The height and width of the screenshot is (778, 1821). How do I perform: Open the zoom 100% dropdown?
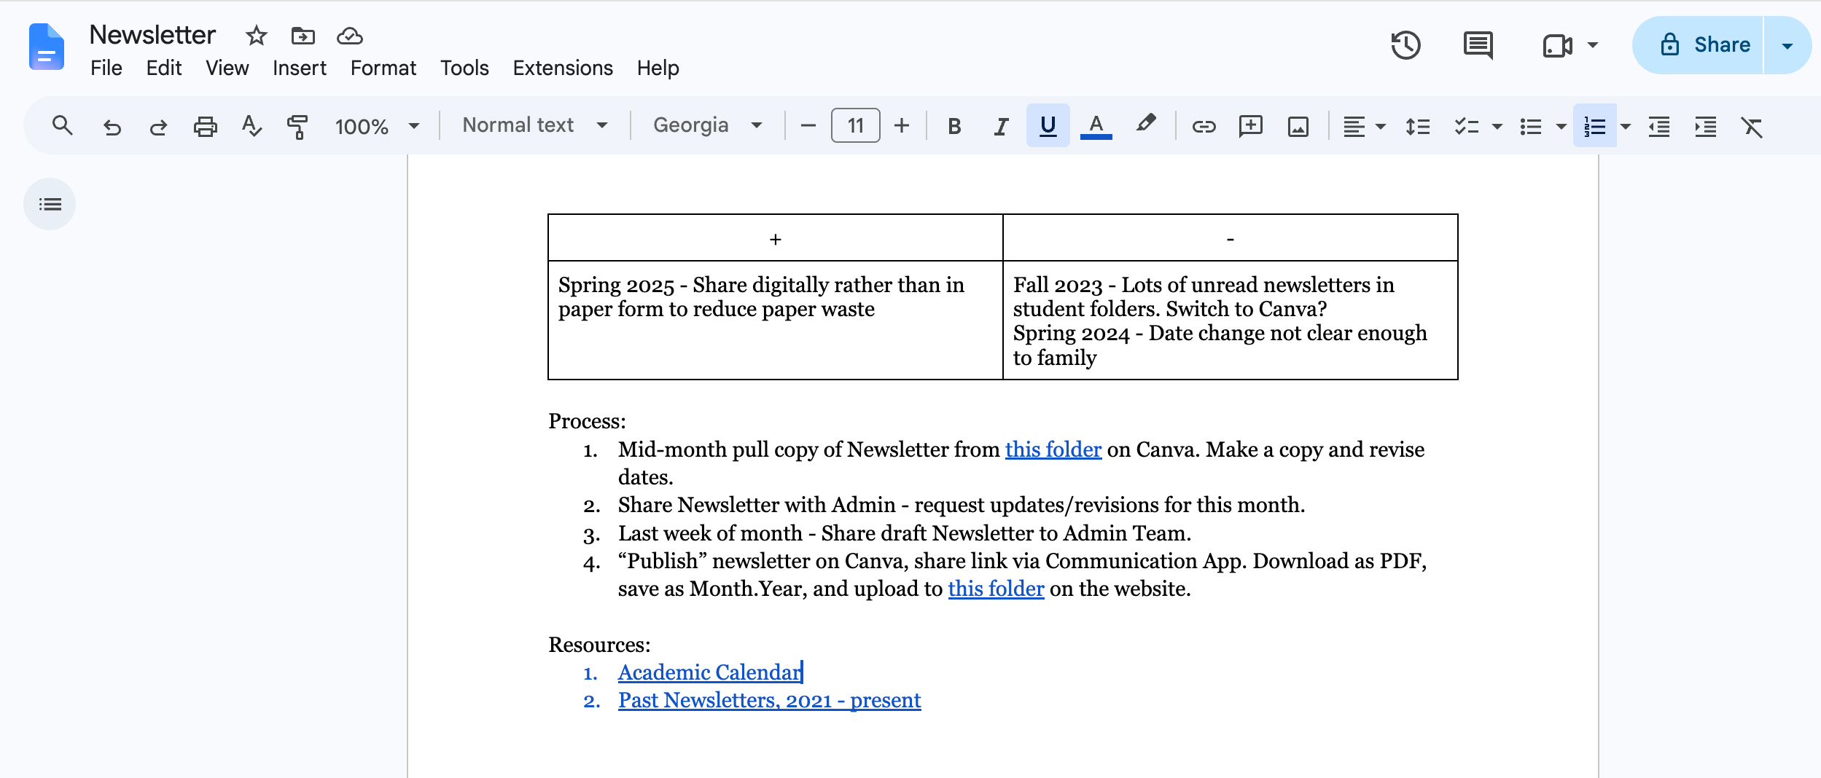pos(377,127)
